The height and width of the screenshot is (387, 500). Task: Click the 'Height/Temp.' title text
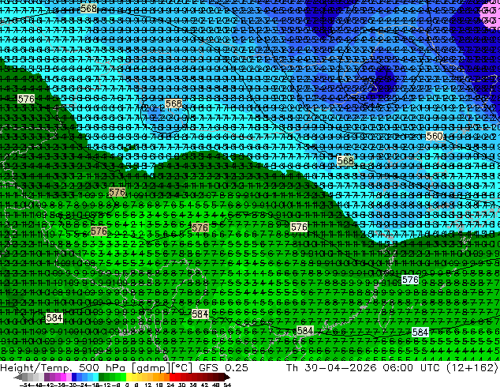click(35, 368)
